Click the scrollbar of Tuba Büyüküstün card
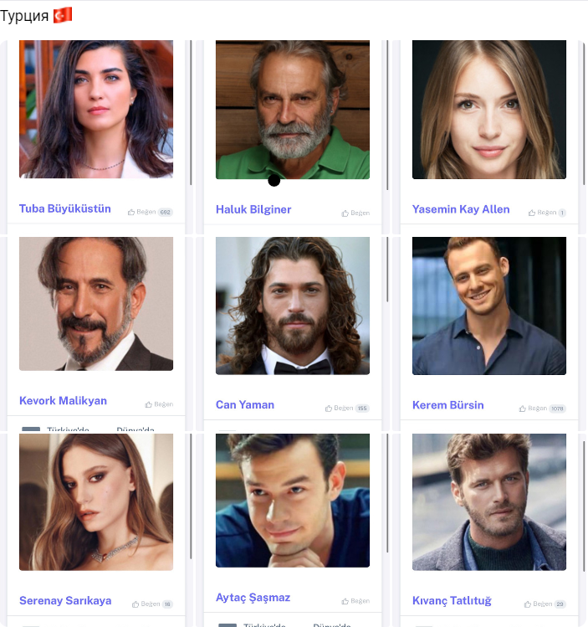This screenshot has width=588, height=627. pos(191,112)
